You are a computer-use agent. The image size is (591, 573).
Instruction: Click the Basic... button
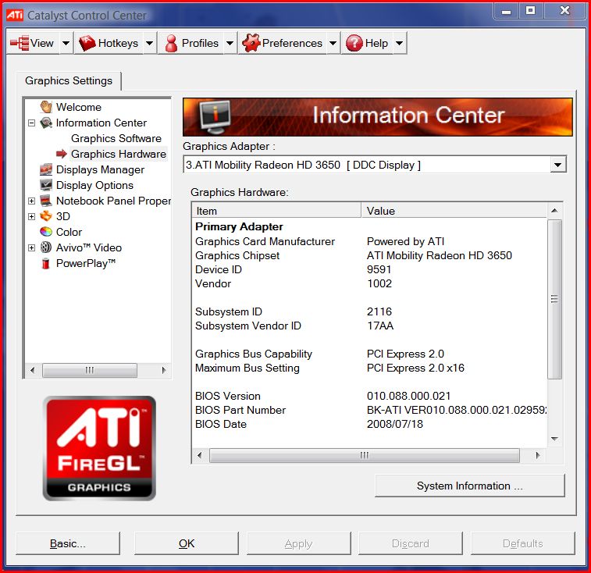(x=68, y=543)
